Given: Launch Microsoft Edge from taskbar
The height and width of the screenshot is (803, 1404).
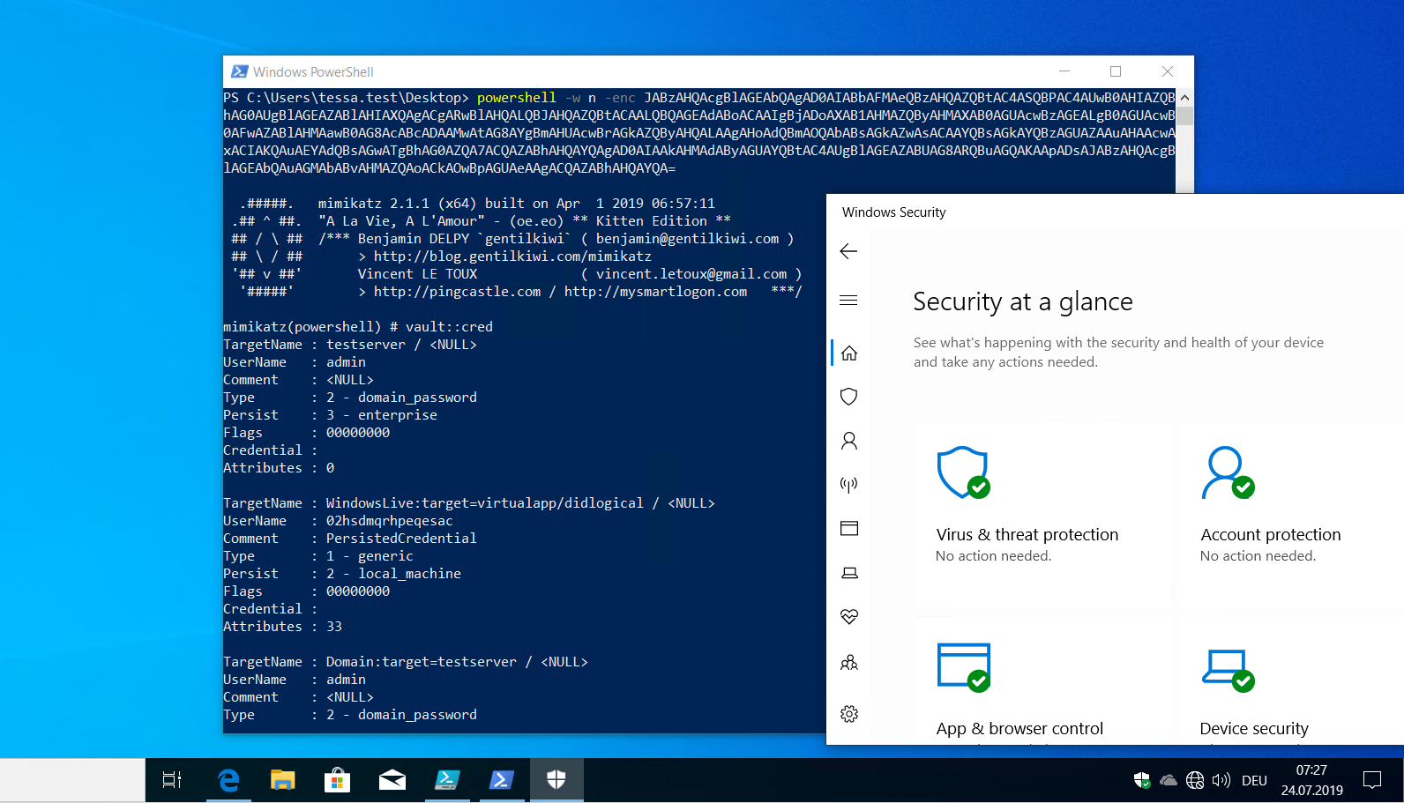Looking at the screenshot, I should 228,780.
